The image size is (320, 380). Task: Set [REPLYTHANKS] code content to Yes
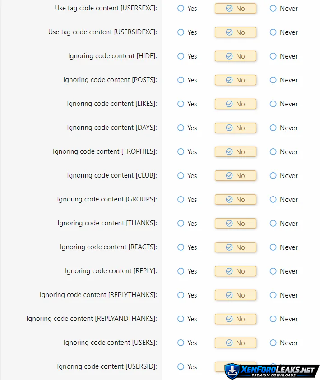pyautogui.click(x=181, y=295)
